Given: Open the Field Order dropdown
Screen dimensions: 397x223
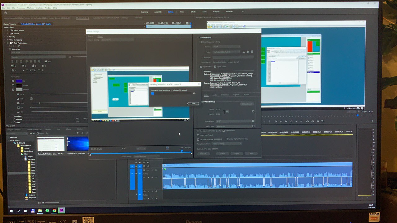Looking at the screenshot, I should pyautogui.click(x=233, y=126).
